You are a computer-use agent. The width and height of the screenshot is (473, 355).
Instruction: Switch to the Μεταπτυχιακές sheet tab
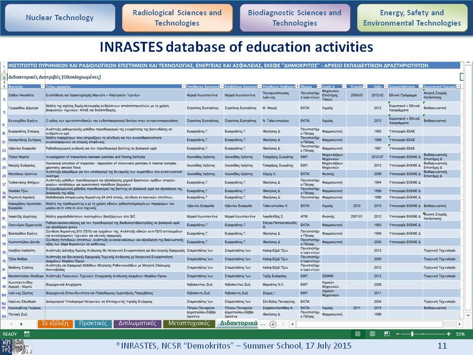pyautogui.click(x=189, y=323)
